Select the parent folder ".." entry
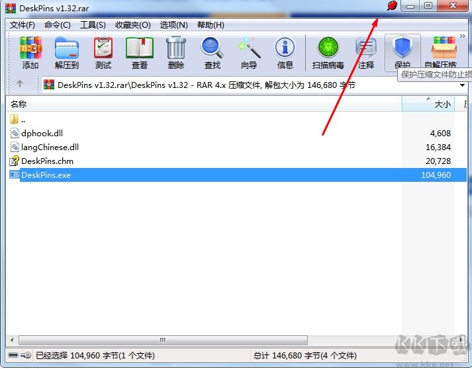 click(17, 120)
